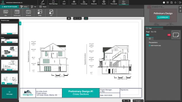Screen dimensions: 182x102
Task: Switch to the Text tab
Action: pos(34,7)
